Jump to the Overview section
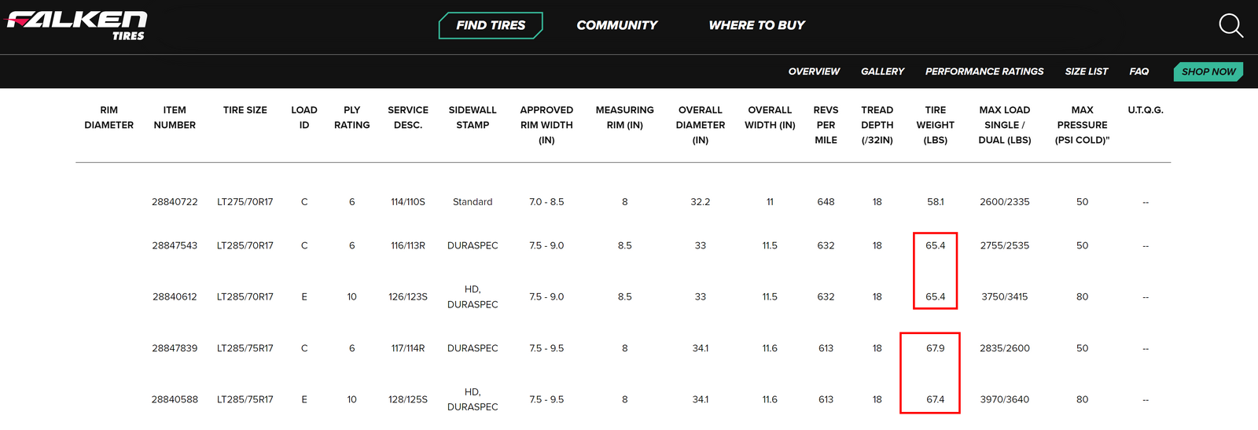This screenshot has height=430, width=1258. 814,72
